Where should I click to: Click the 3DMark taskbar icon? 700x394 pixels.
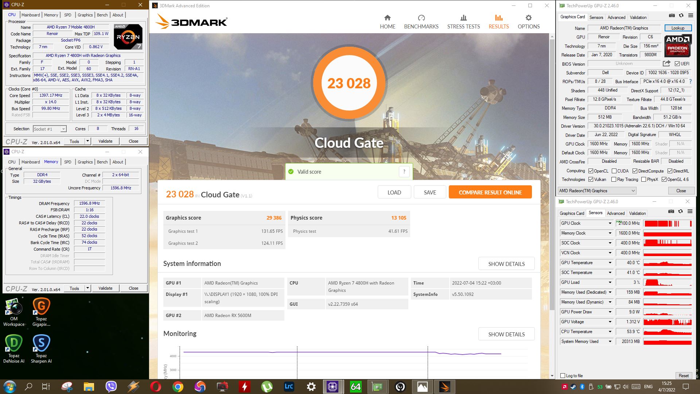point(444,387)
